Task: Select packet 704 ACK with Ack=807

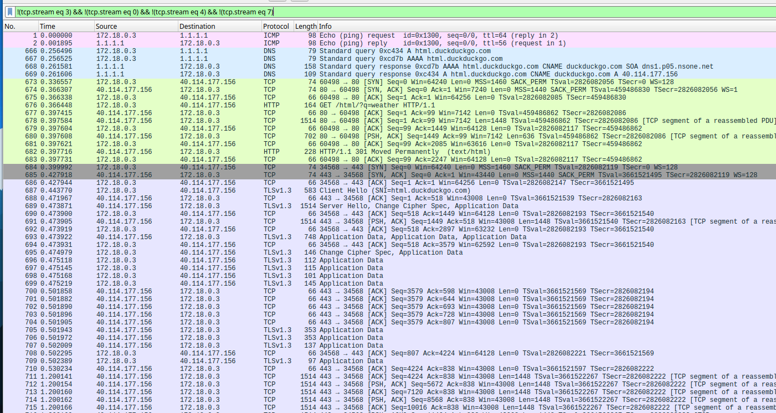Action: 389,322
